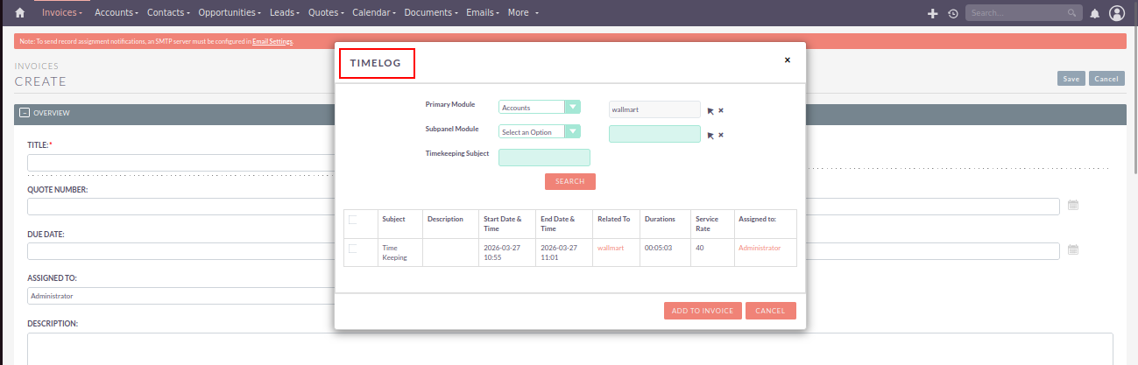Open the Subpanel Module dropdown
Screen dimensions: 1138x365
click(x=539, y=132)
